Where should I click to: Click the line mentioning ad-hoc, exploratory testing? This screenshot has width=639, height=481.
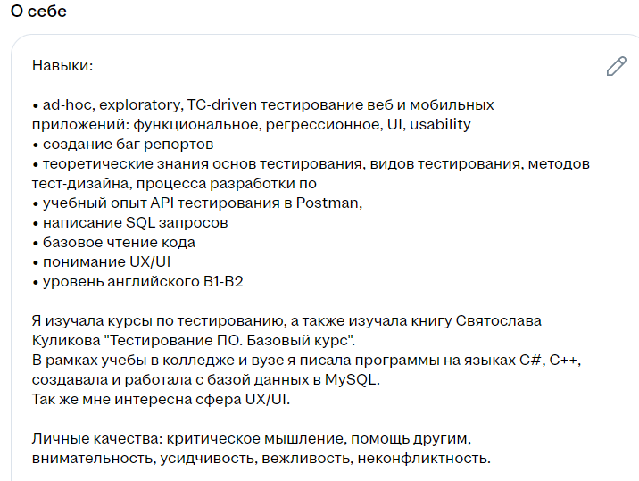tap(263, 104)
